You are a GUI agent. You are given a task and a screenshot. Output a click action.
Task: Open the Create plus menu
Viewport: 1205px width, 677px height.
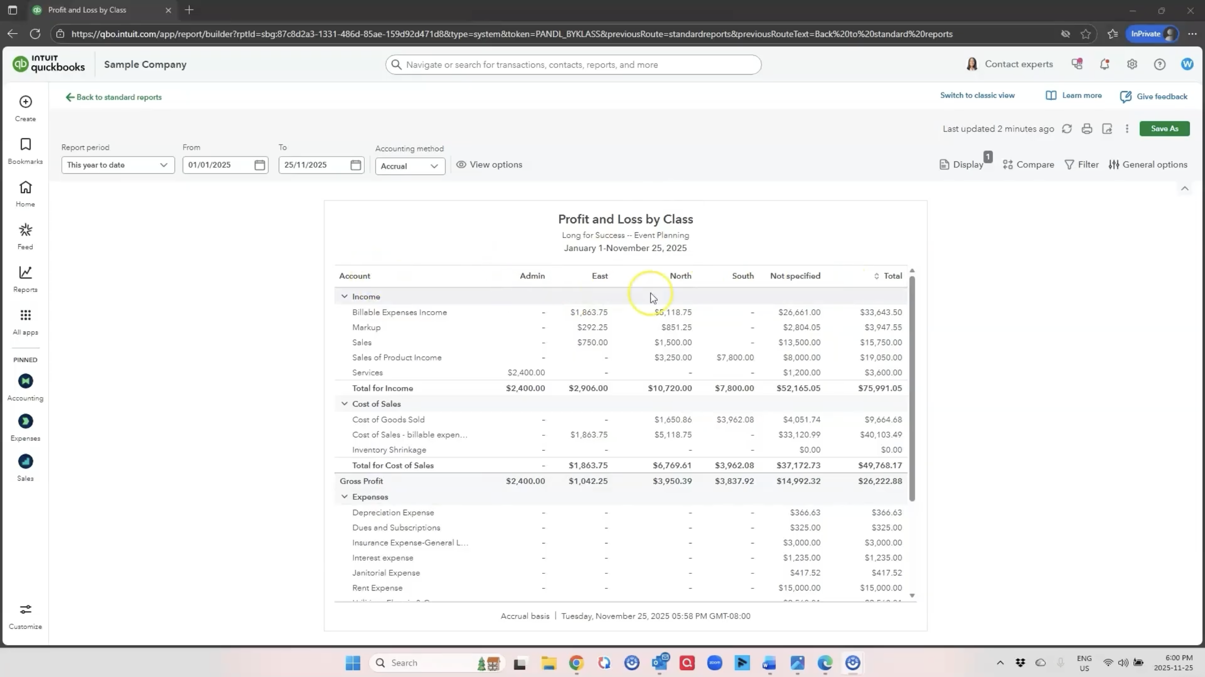pos(25,102)
